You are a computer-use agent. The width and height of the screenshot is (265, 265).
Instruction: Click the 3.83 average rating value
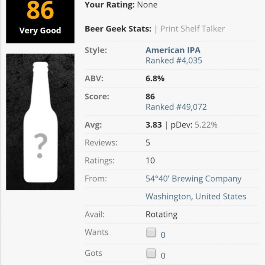click(x=154, y=125)
